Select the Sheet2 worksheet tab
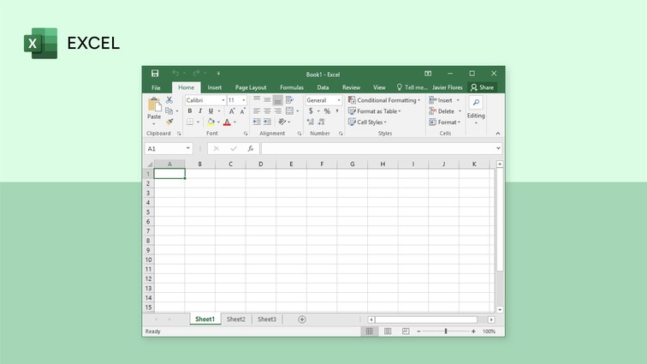The width and height of the screenshot is (647, 364). [236, 319]
